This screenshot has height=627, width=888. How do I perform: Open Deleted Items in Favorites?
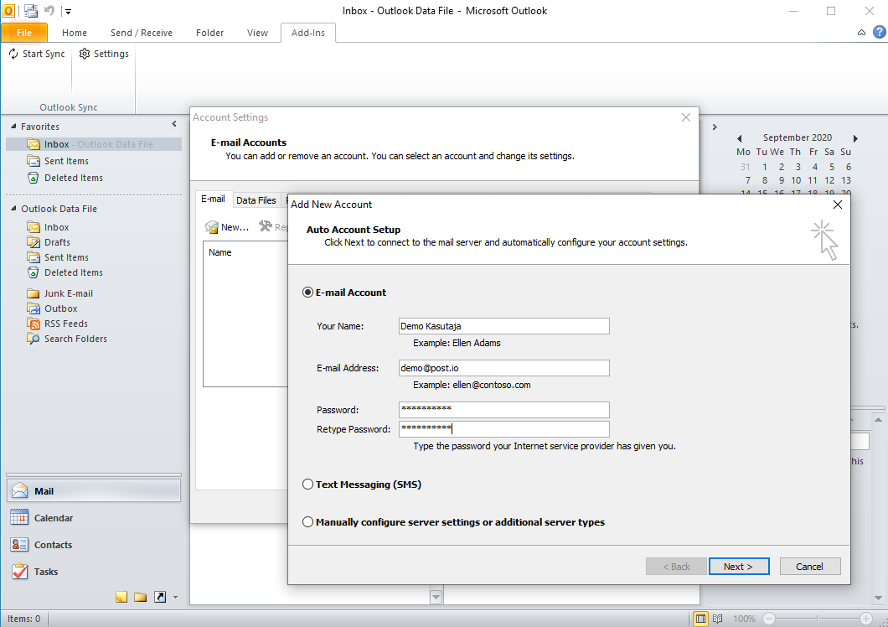click(x=74, y=178)
